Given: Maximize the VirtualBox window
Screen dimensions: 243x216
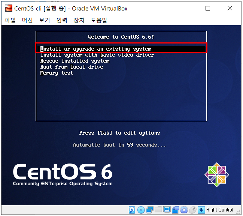Looking at the screenshot, I should click(x=208, y=8).
